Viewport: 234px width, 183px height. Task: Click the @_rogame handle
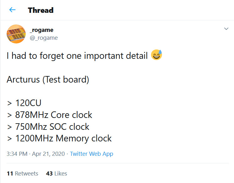(44, 38)
